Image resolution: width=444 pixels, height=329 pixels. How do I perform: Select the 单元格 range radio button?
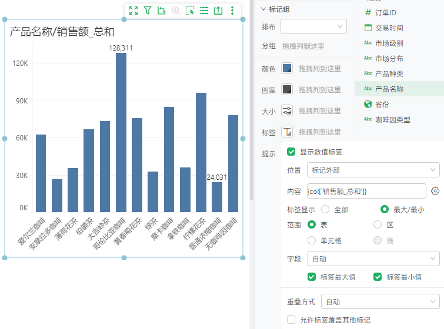[312, 240]
